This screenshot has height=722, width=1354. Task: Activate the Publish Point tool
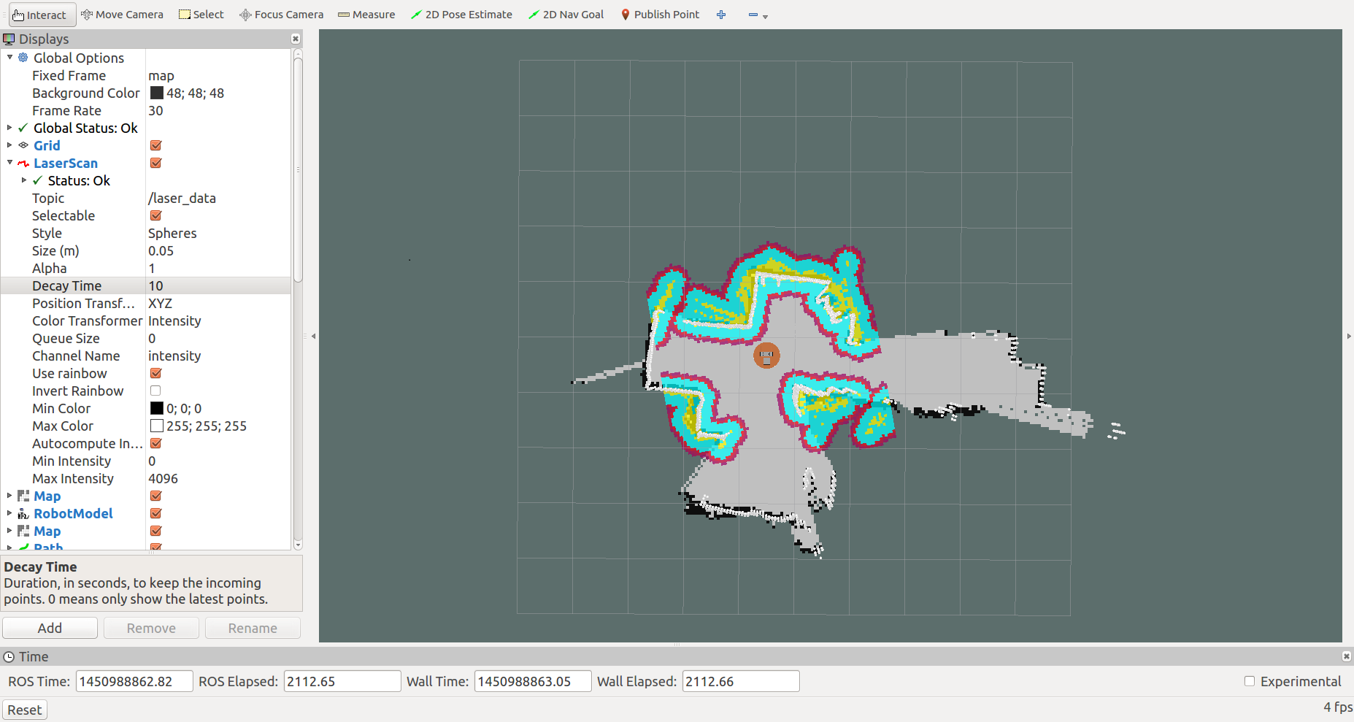[660, 15]
